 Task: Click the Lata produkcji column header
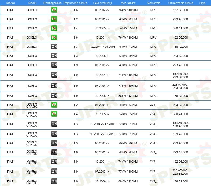[103, 3]
